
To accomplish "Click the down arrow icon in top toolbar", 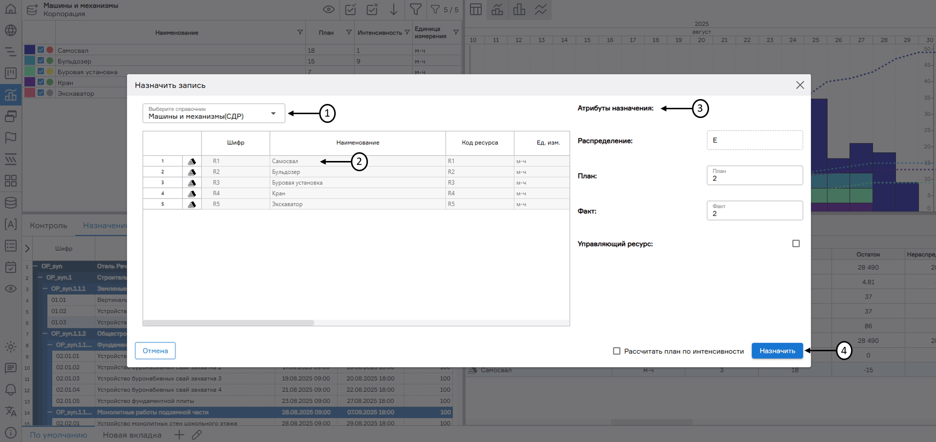I will (x=394, y=9).
